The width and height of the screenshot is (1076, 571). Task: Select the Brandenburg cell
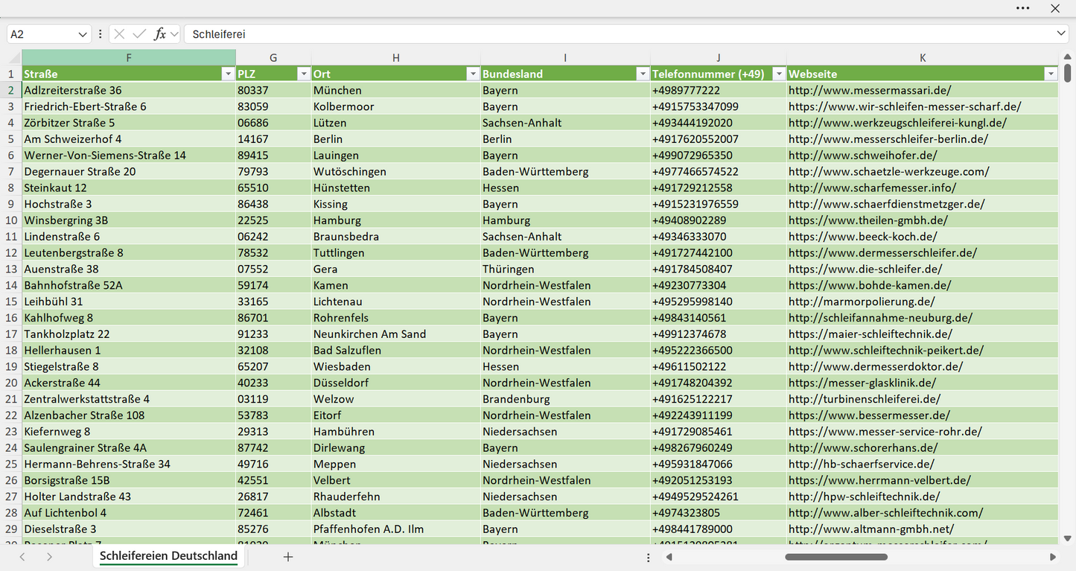[x=565, y=399]
